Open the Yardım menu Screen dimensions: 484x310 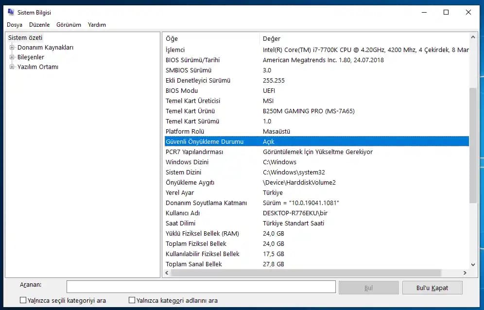97,25
